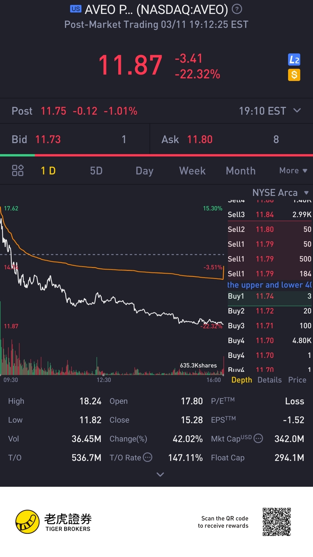Viewport: 313px width, 557px height.
Task: Switch to the Details tab
Action: coord(270,380)
